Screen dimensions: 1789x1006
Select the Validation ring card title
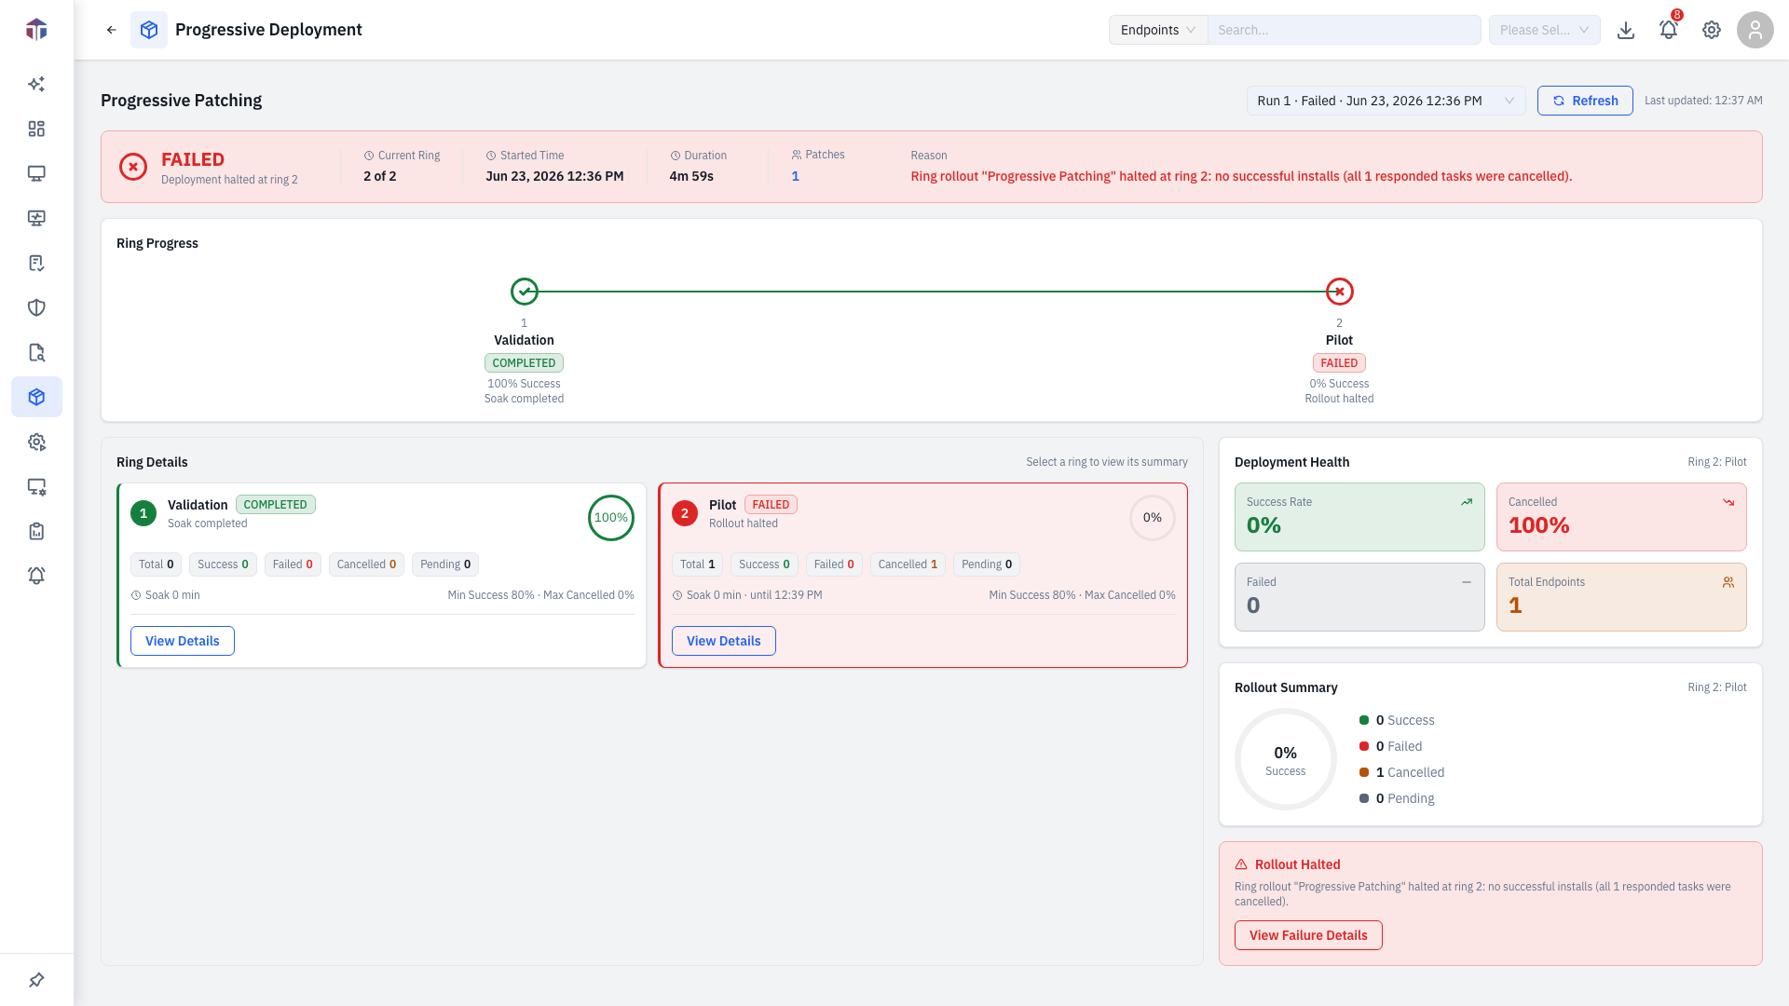(198, 505)
